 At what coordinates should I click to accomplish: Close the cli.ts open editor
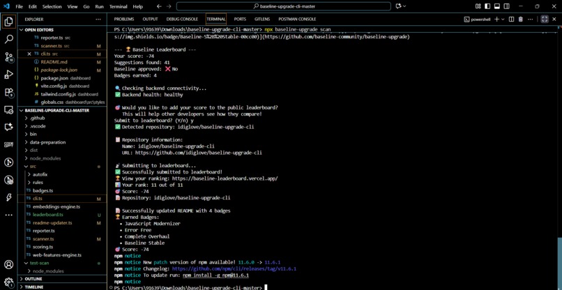tap(29, 54)
